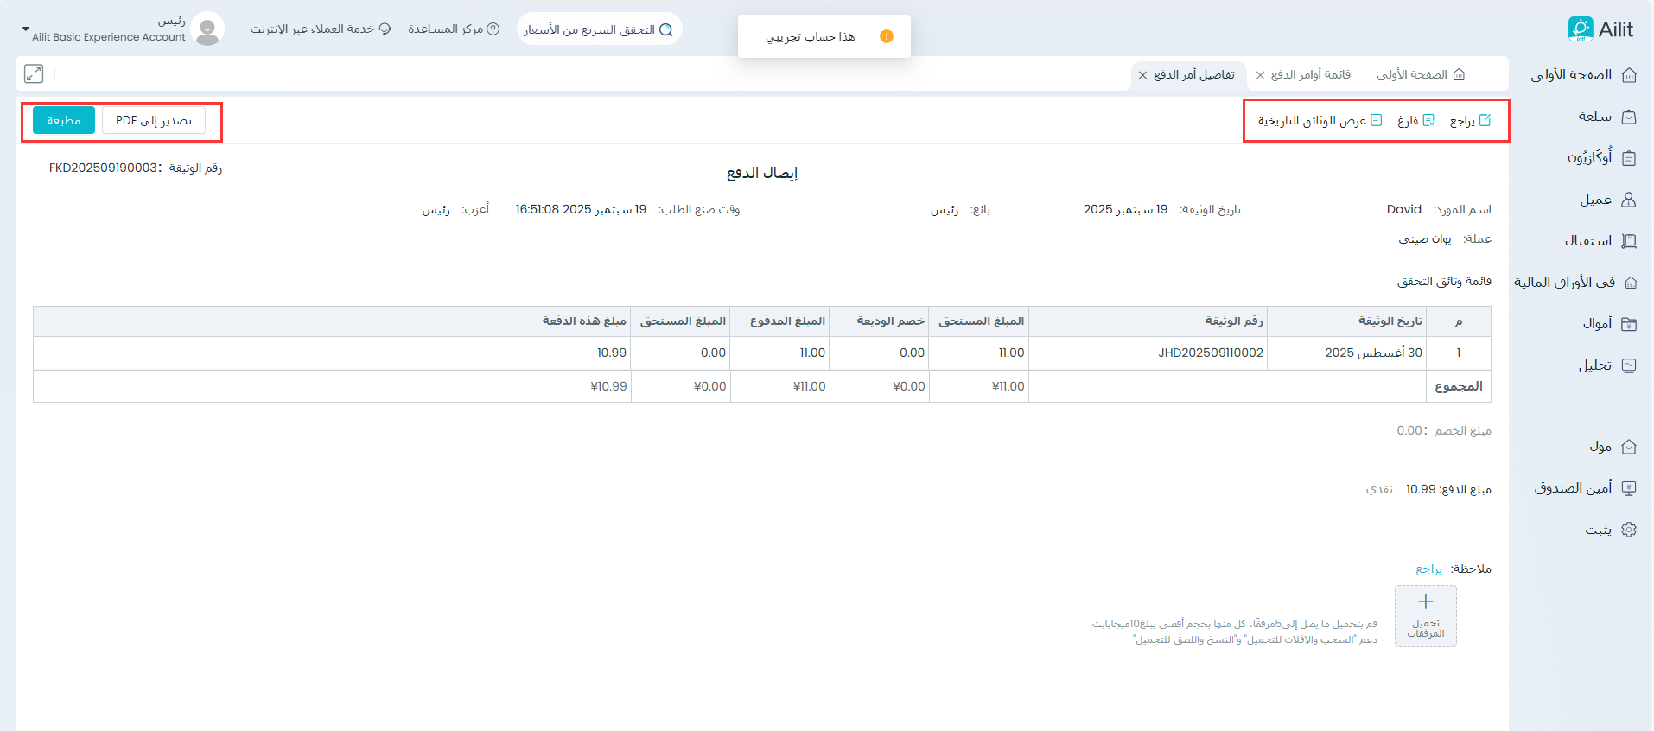Click the التحقق السريع من الأسعار search field
This screenshot has width=1654, height=731.
coord(598,29)
